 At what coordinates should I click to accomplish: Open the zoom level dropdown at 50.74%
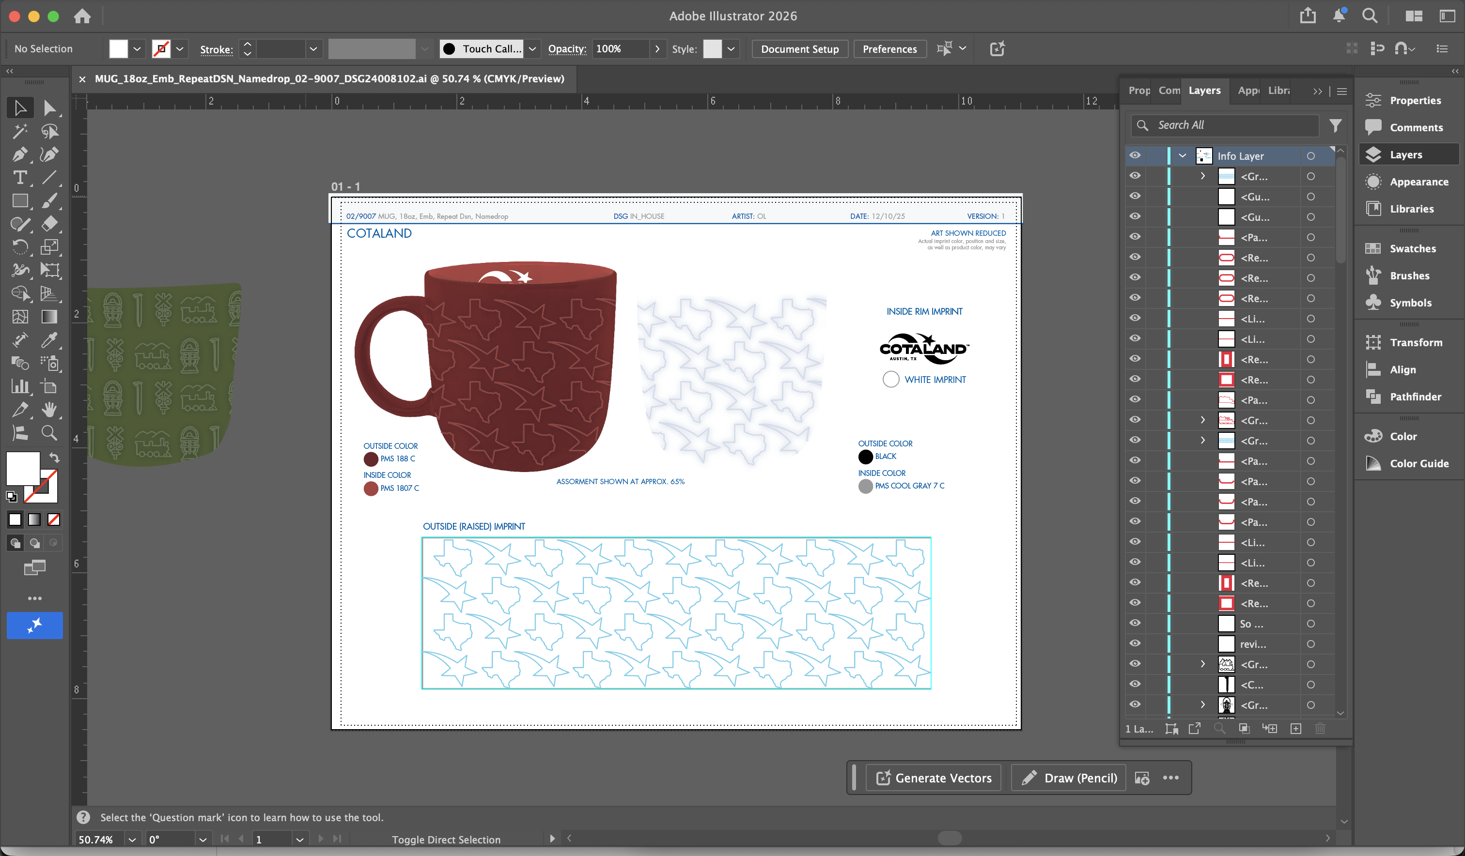click(133, 840)
